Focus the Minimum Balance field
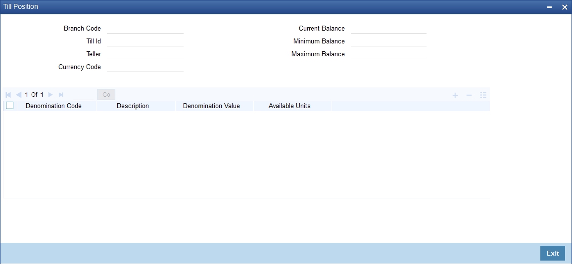 [x=388, y=41]
